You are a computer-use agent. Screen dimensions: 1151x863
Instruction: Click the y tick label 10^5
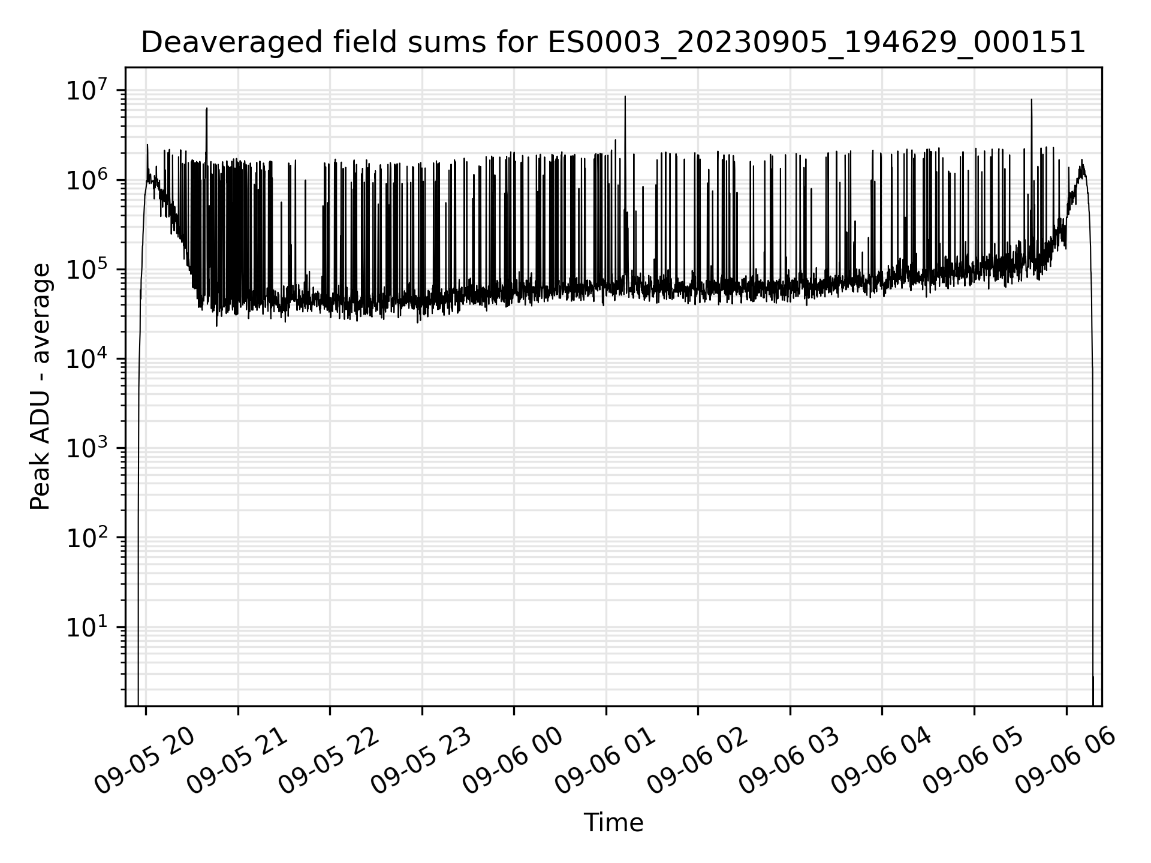[88, 270]
